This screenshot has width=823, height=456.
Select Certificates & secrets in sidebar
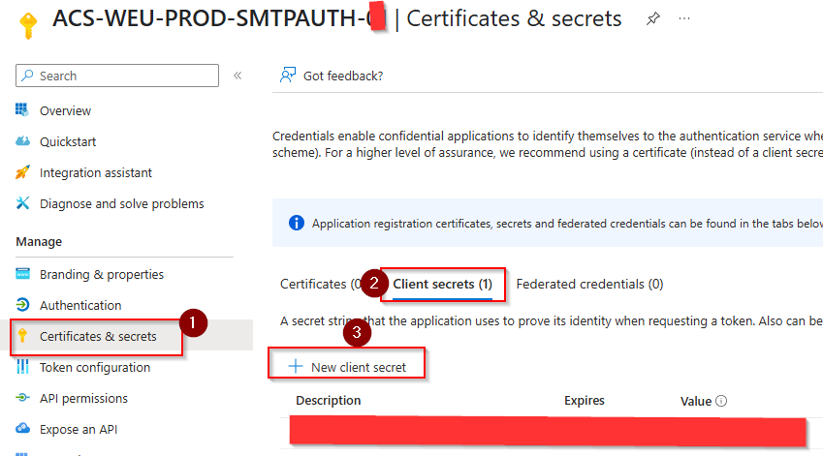point(97,336)
